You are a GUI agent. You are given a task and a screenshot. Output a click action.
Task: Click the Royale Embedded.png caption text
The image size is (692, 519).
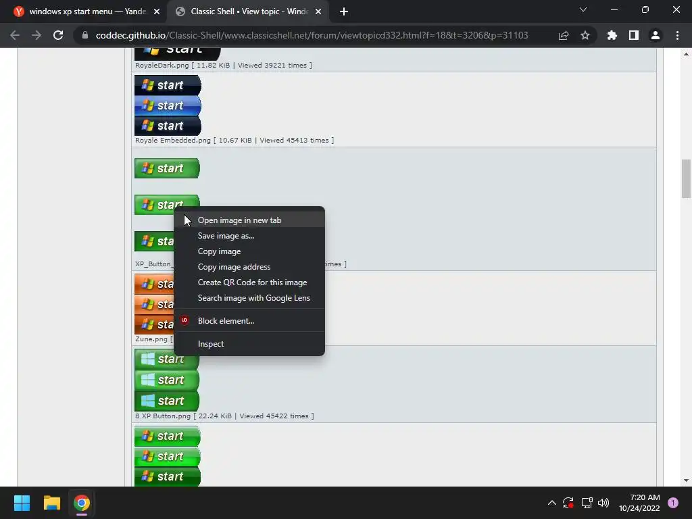tap(234, 141)
